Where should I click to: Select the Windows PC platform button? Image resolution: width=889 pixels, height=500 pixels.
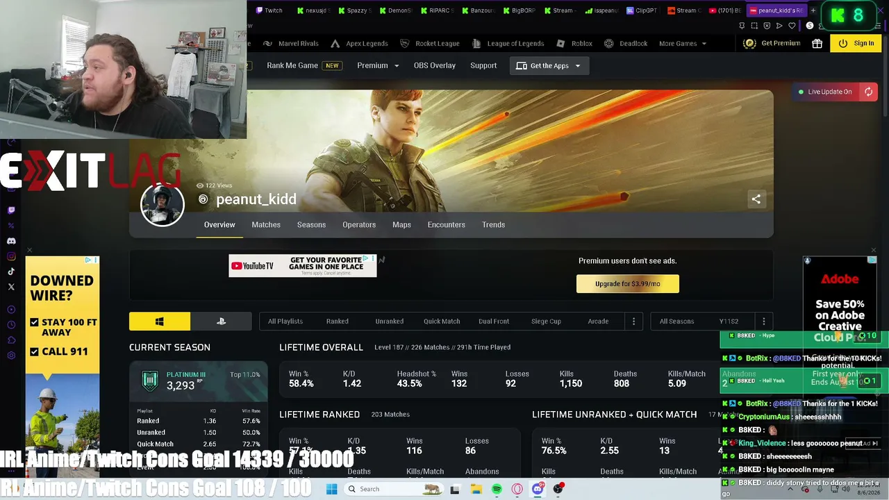point(160,321)
